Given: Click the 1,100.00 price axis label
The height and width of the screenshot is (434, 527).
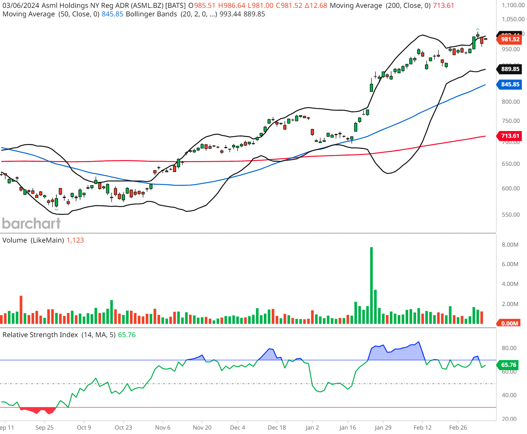Looking at the screenshot, I should (x=513, y=5).
